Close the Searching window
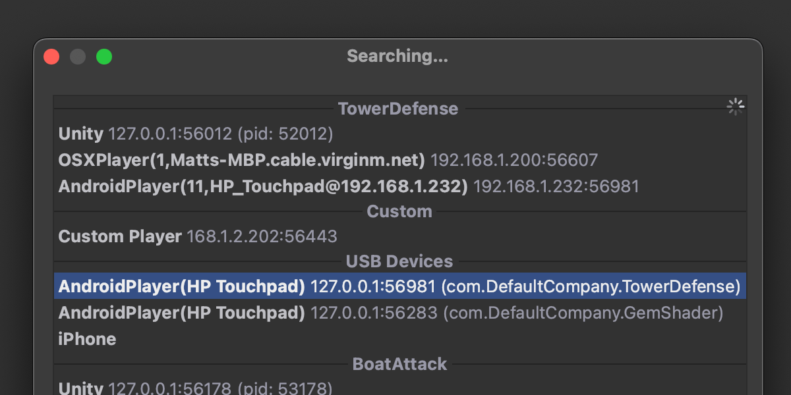Viewport: 791px width, 395px height. coord(51,57)
